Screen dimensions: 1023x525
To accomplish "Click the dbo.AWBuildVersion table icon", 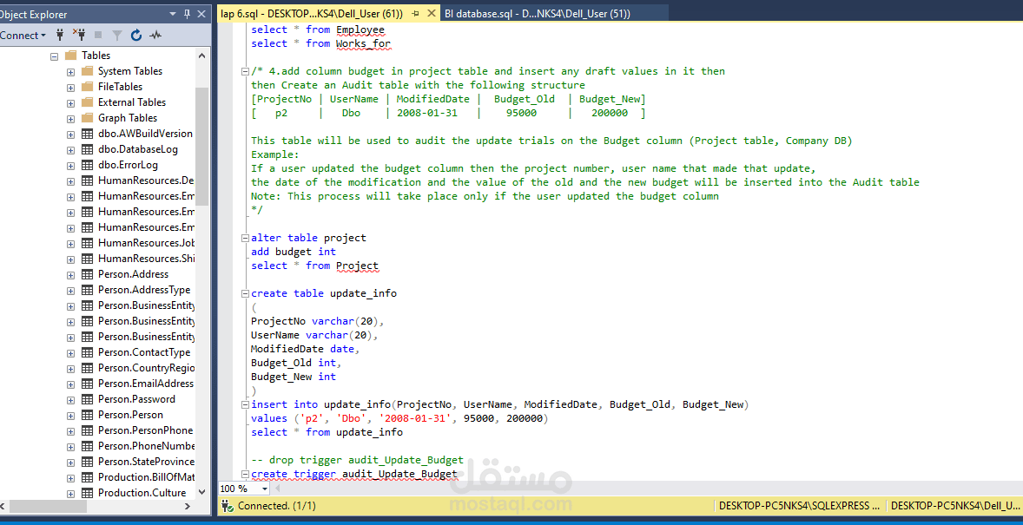I will [87, 134].
